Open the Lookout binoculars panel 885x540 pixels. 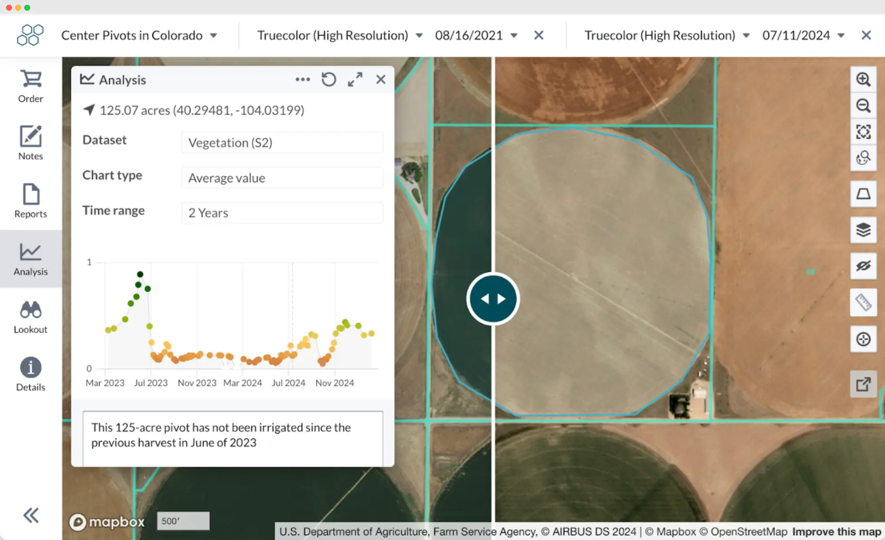click(x=30, y=317)
